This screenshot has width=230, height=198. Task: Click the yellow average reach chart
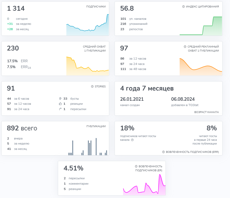(87, 67)
